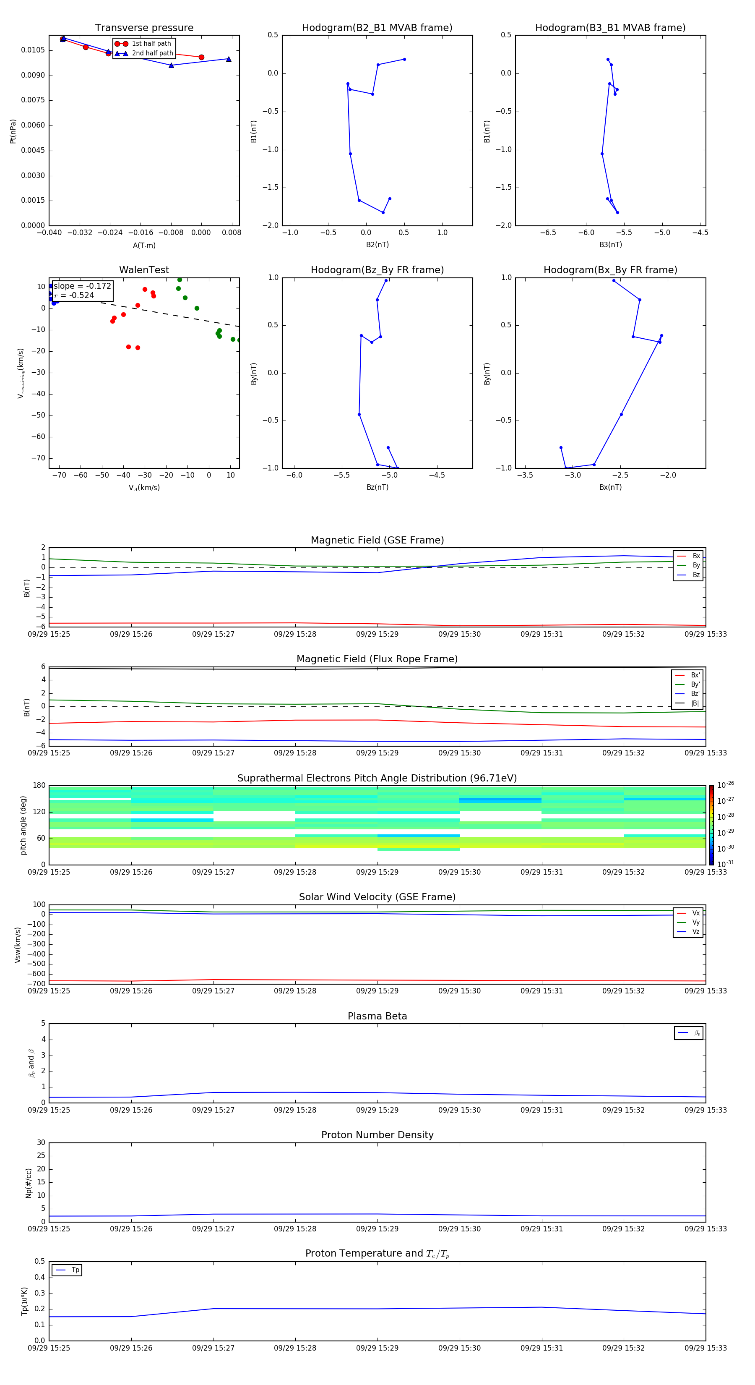
Task: Select By in the GSE magnetic field legend
Action: [x=688, y=565]
